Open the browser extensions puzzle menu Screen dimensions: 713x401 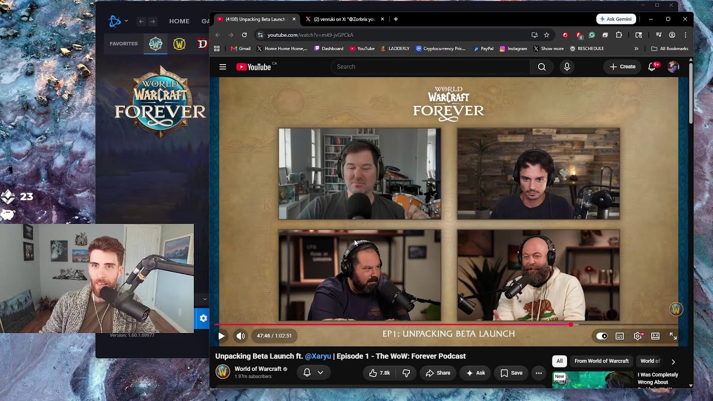click(x=619, y=35)
